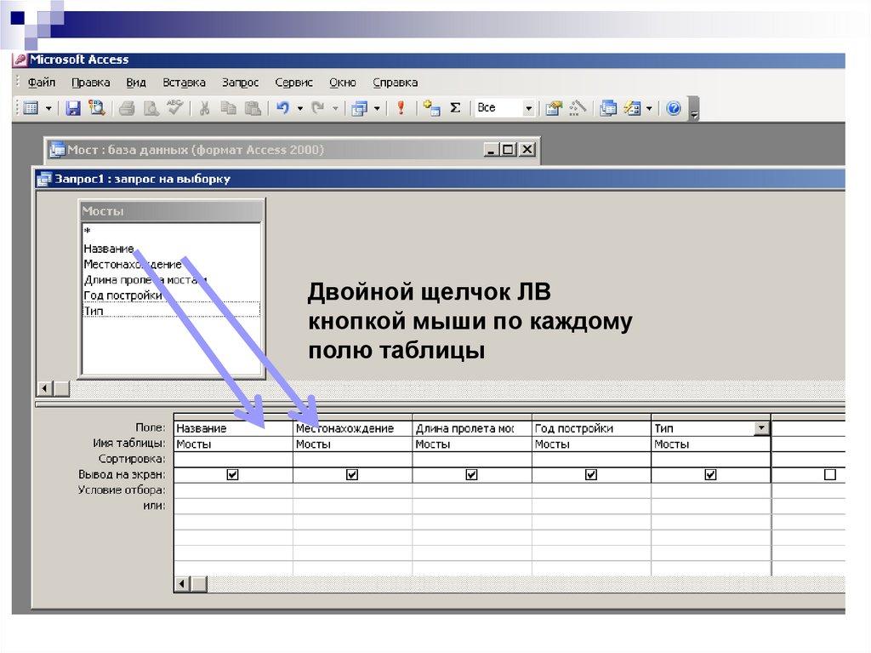
Task: Tick the display checkbox in the empty column
Action: tap(830, 475)
